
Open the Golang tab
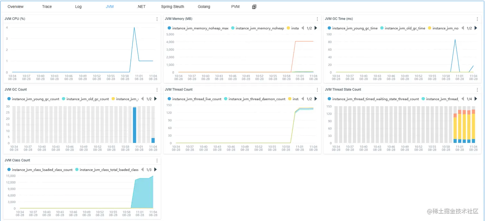pos(204,7)
